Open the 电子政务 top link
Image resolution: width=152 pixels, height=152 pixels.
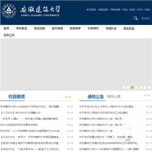[91, 10]
